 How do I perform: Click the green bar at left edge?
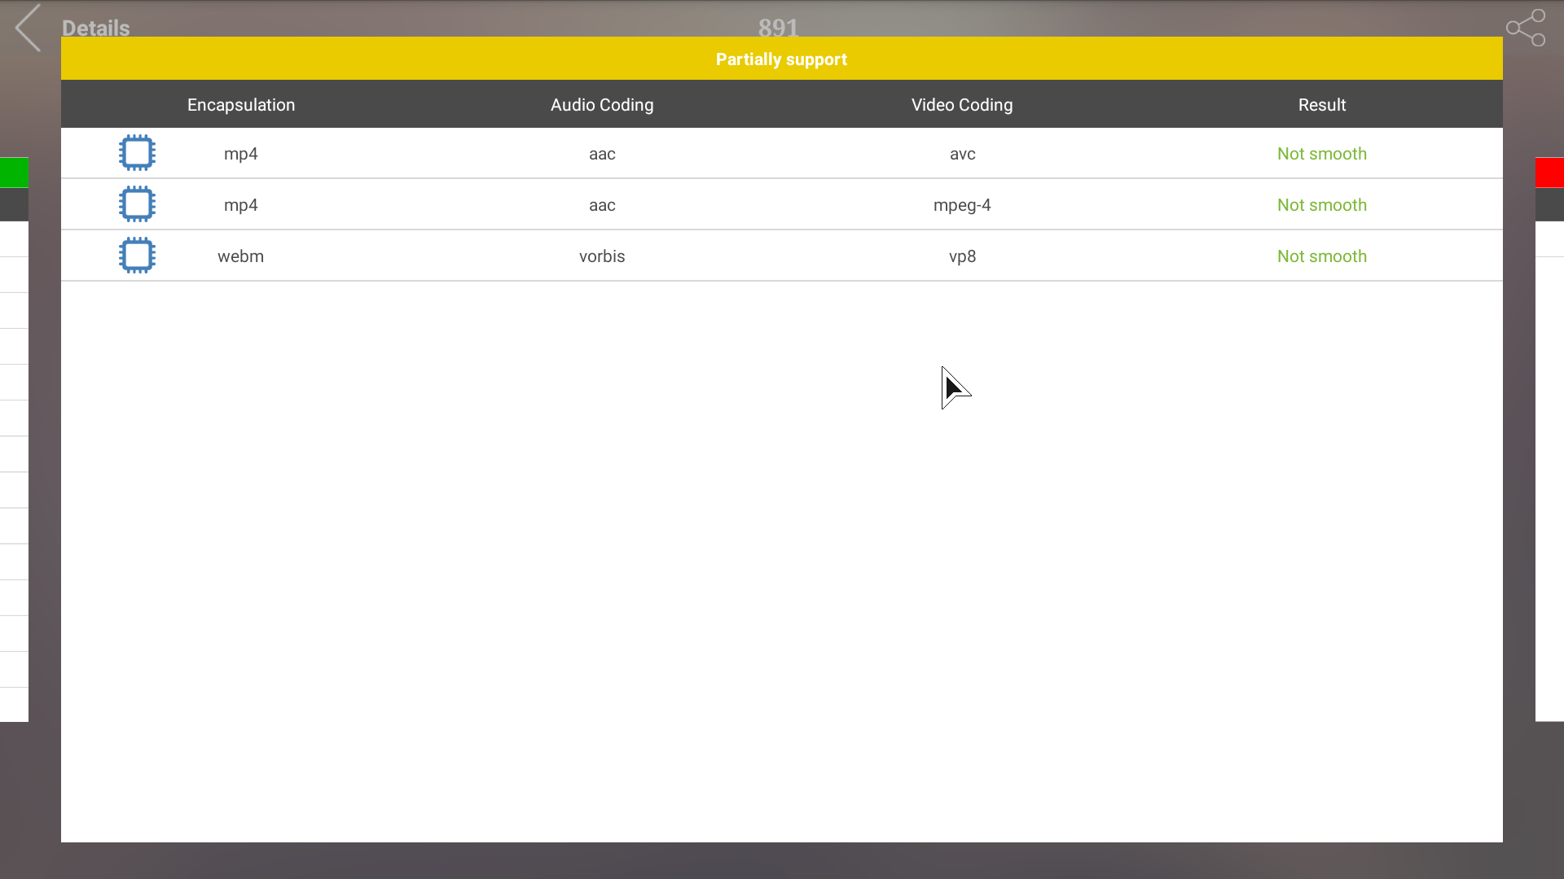tap(14, 173)
